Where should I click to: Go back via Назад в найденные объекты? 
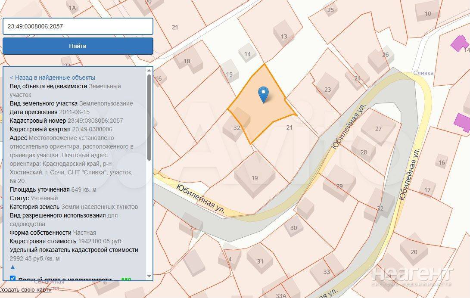pyautogui.click(x=53, y=78)
